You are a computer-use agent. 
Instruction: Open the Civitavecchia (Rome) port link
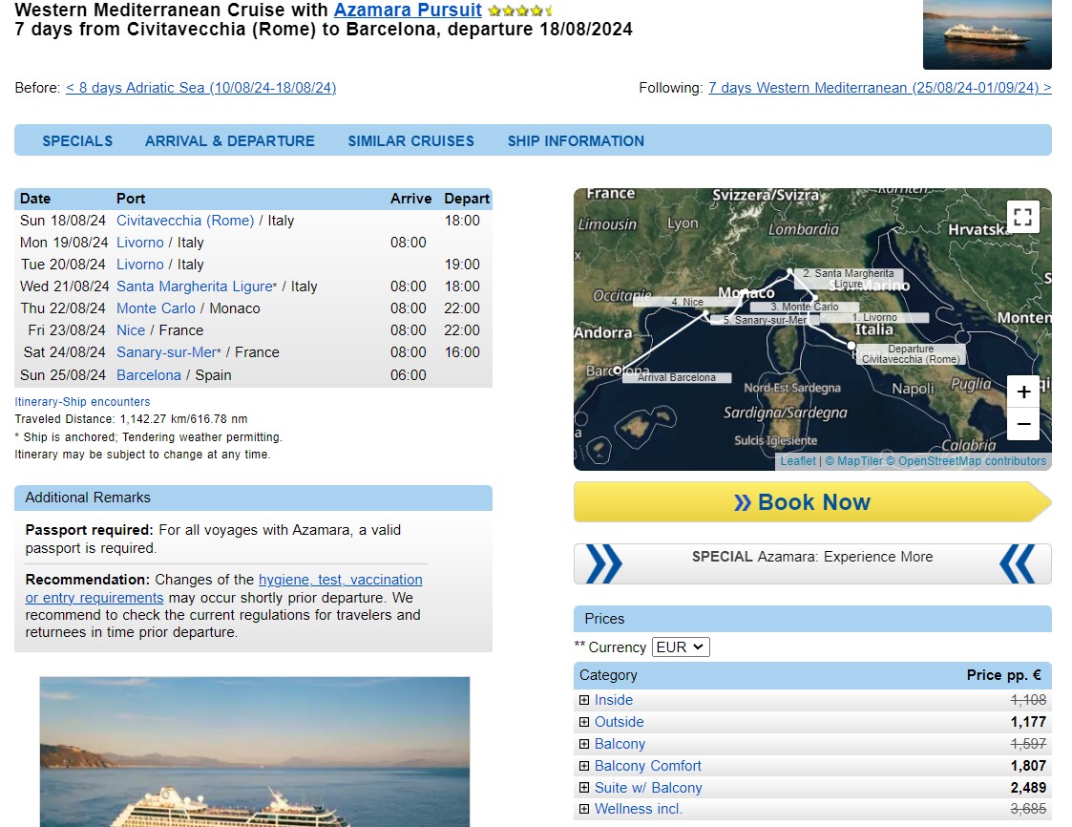[185, 221]
